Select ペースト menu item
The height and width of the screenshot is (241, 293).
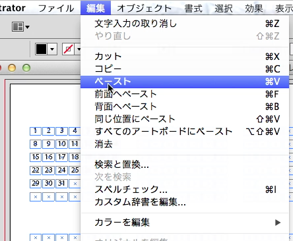pyautogui.click(x=185, y=82)
